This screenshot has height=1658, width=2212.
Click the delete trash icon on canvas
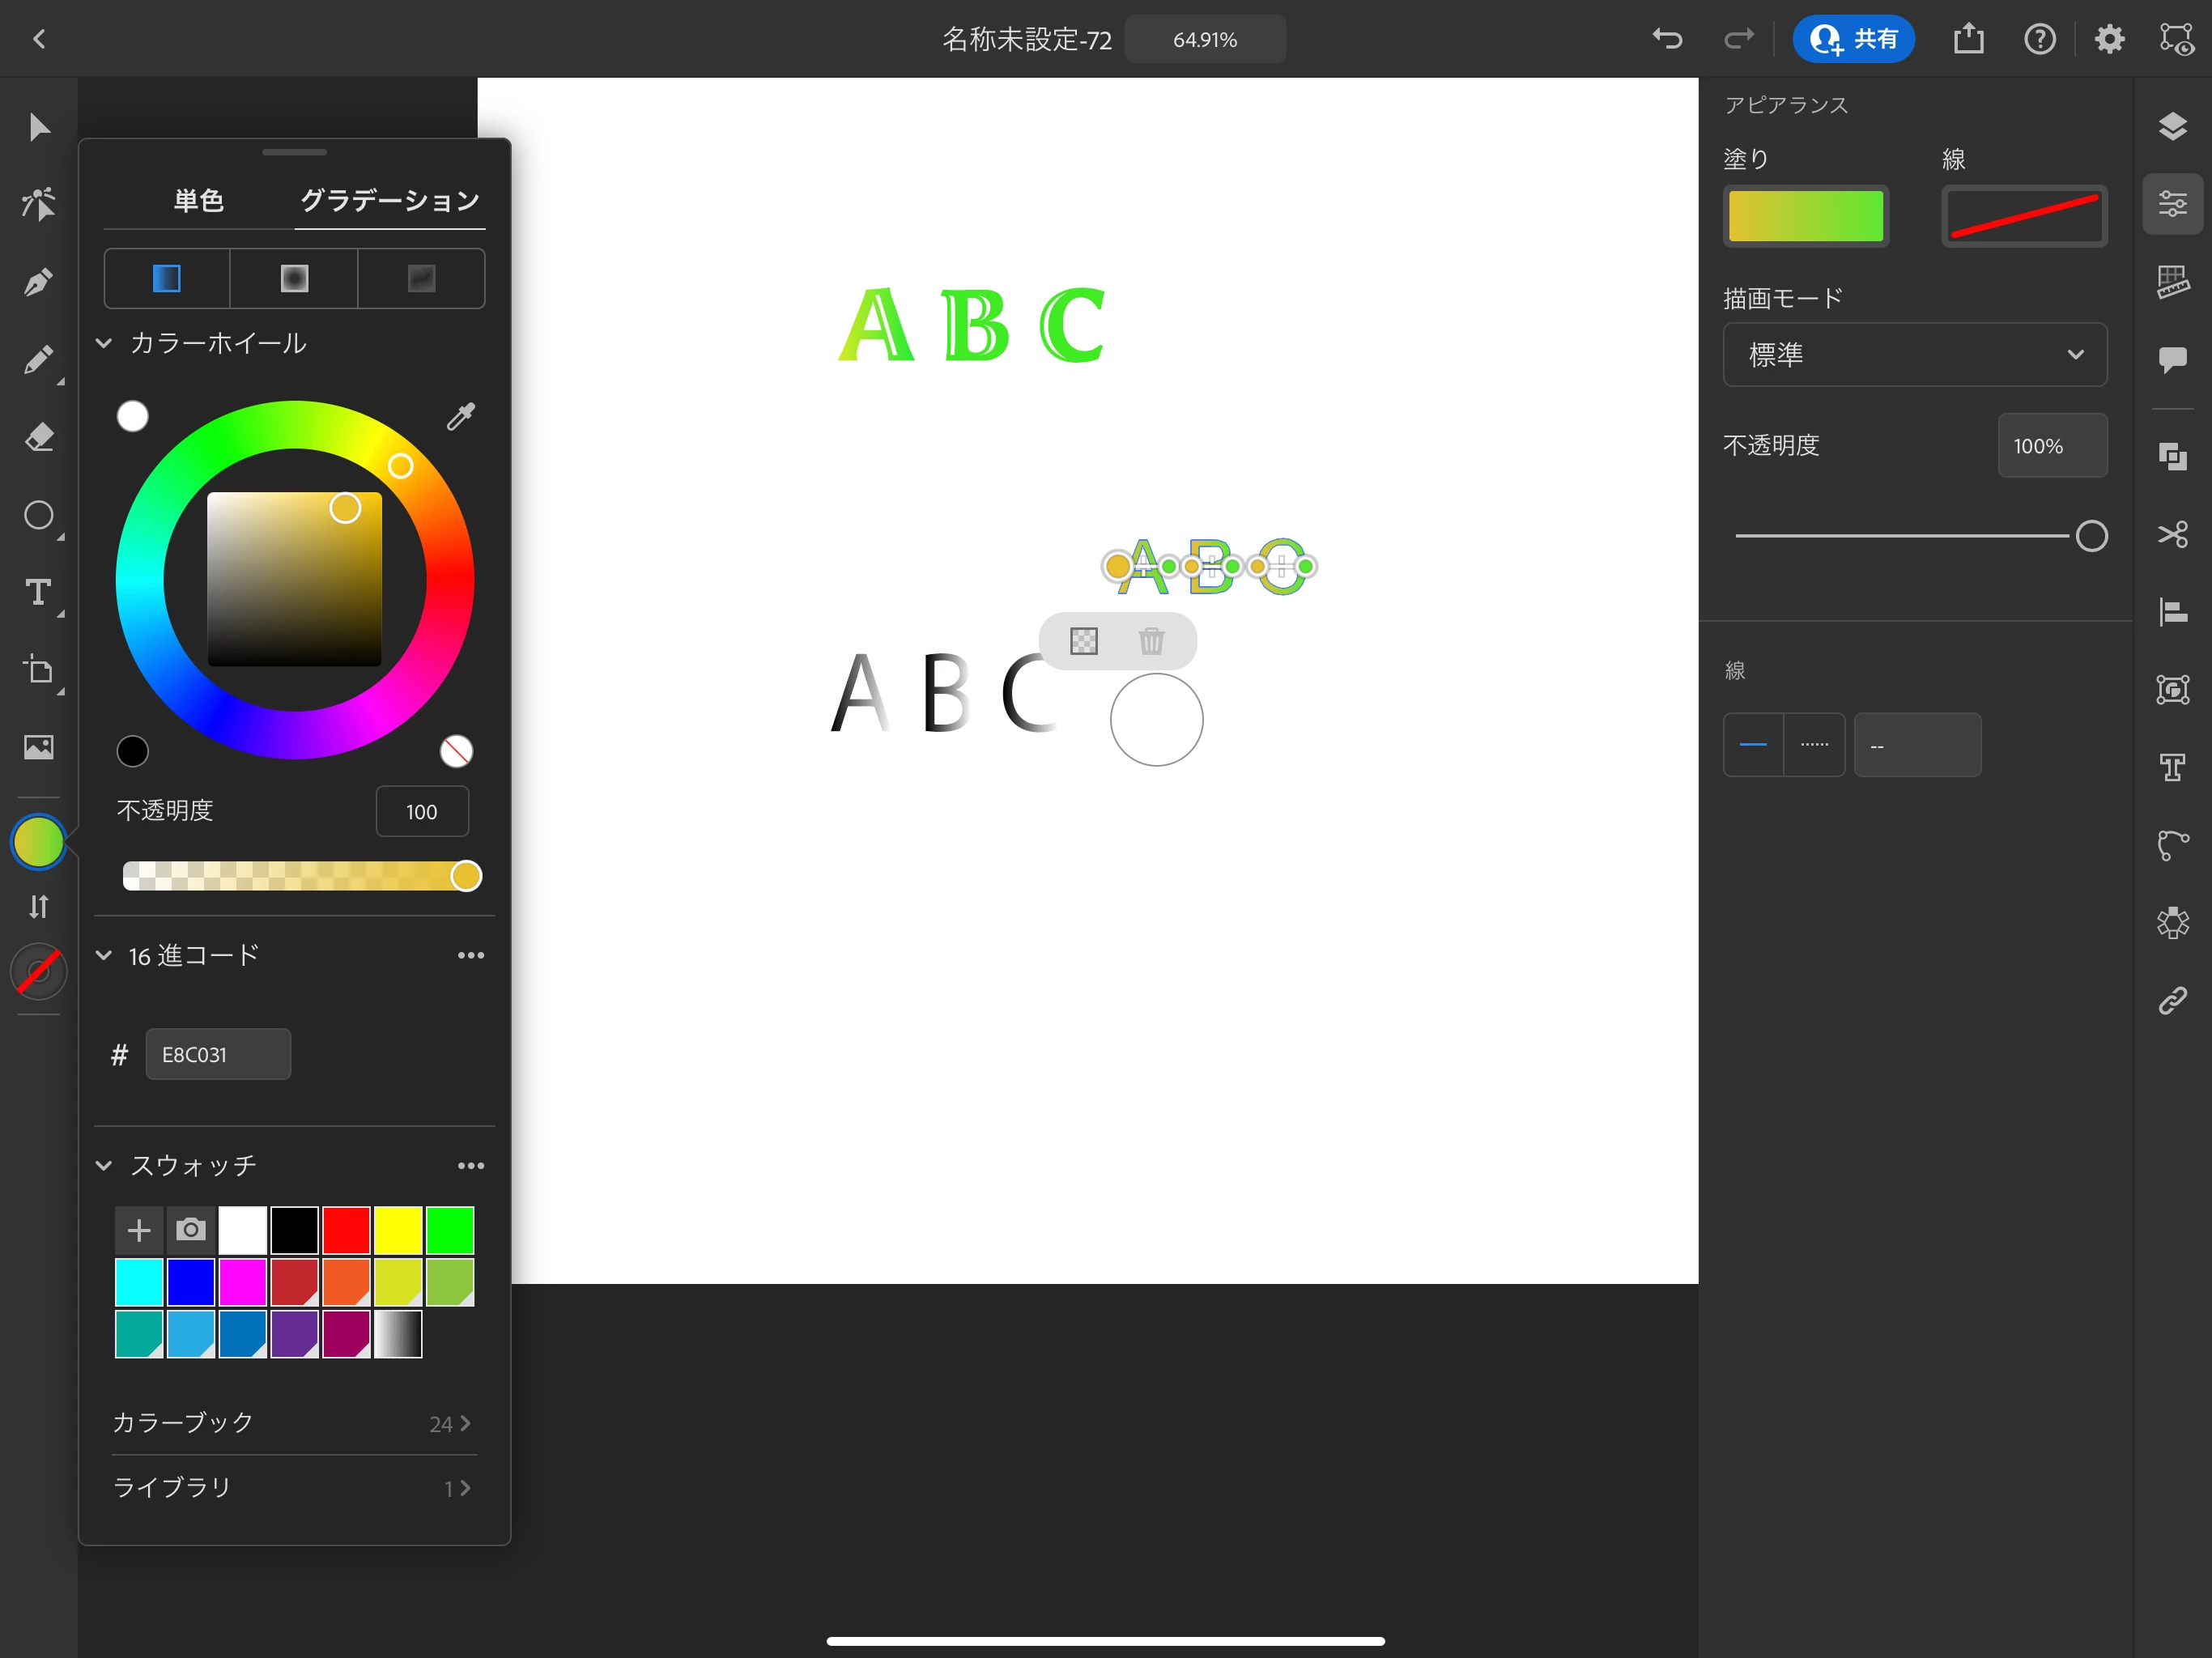click(1151, 641)
